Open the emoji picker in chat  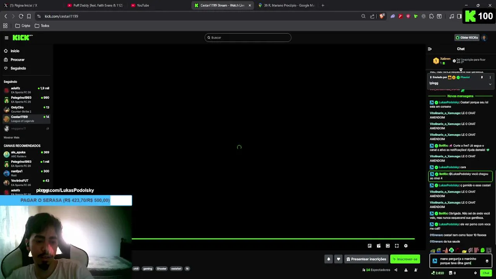click(x=487, y=261)
